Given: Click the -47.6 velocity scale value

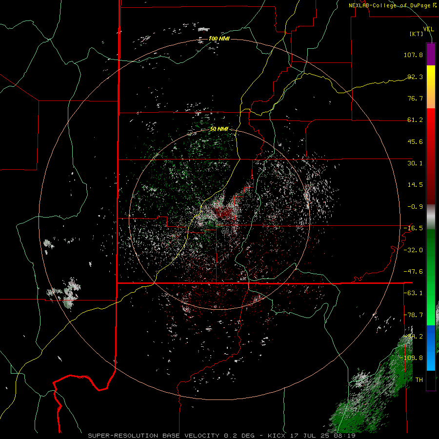Looking at the screenshot, I should [413, 272].
